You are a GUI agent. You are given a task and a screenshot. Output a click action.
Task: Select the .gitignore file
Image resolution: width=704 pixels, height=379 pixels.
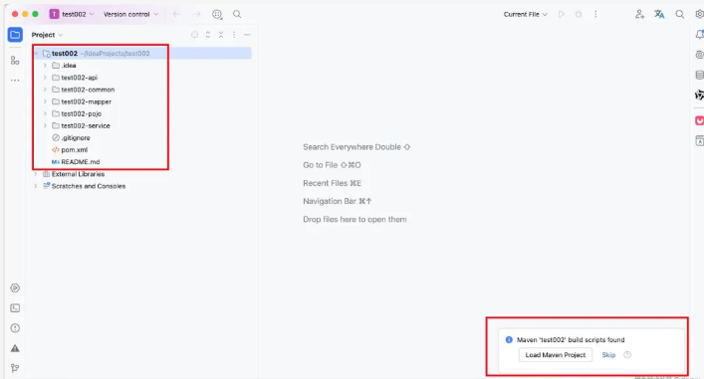point(76,138)
